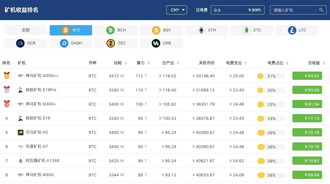Screen dimensions: 330x184
Task: Click the Hippo miner H2 logo
Action: coord(21,132)
